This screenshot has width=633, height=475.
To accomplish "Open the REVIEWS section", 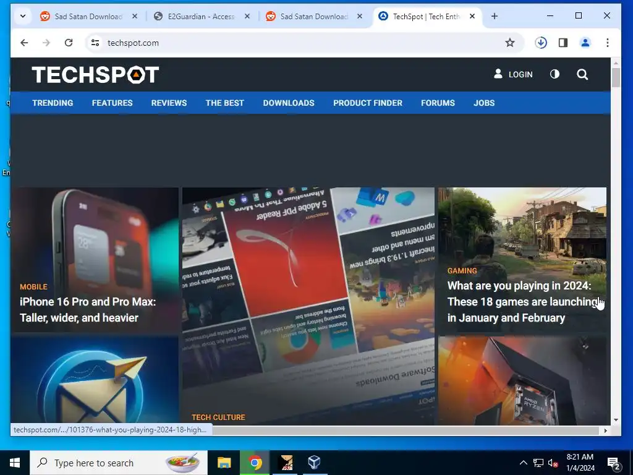I will point(169,103).
